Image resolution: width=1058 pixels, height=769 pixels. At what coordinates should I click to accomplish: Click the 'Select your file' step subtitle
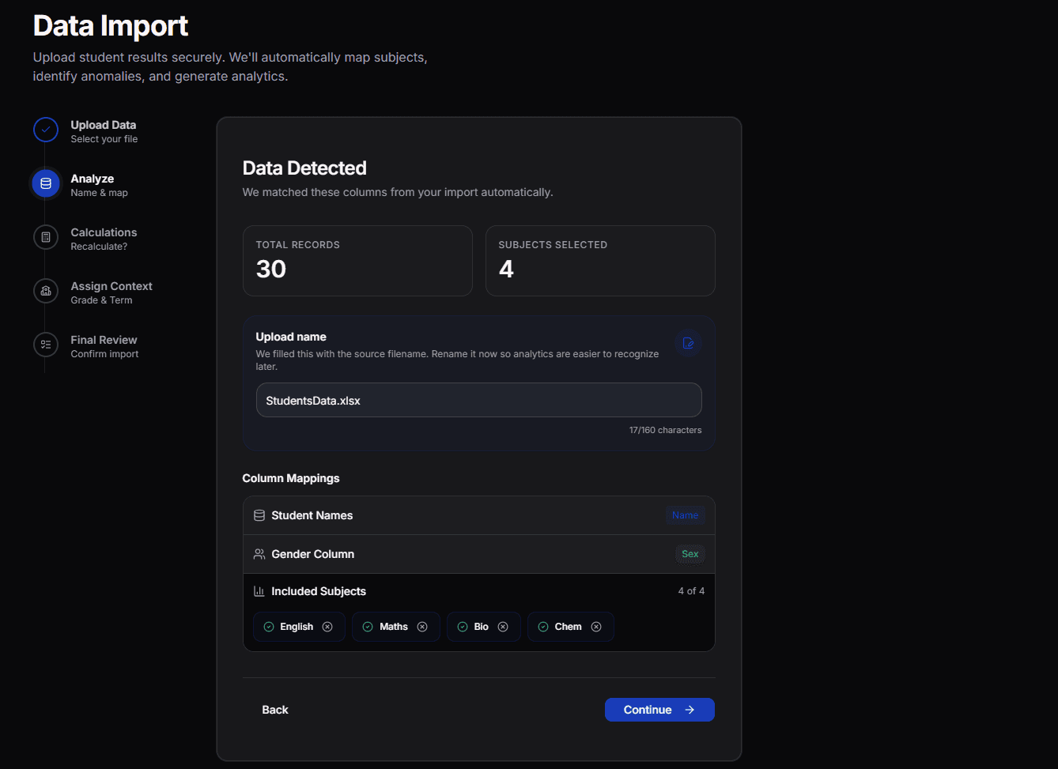[x=104, y=139]
